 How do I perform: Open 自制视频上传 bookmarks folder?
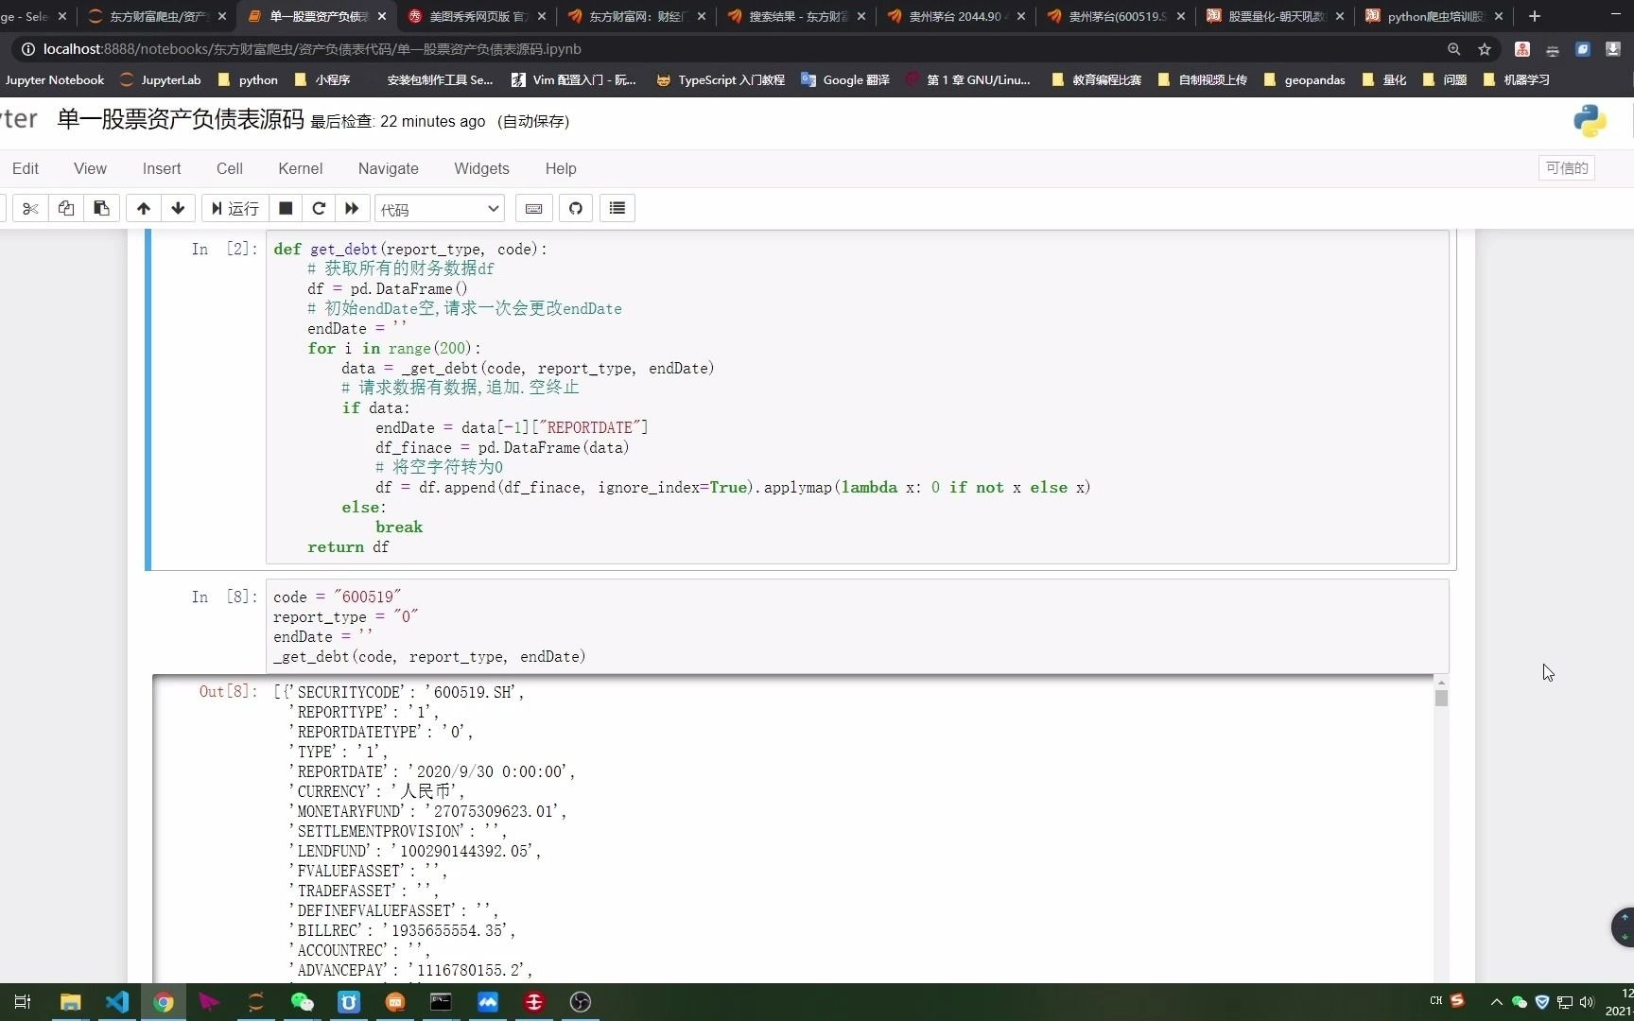pos(1203,79)
